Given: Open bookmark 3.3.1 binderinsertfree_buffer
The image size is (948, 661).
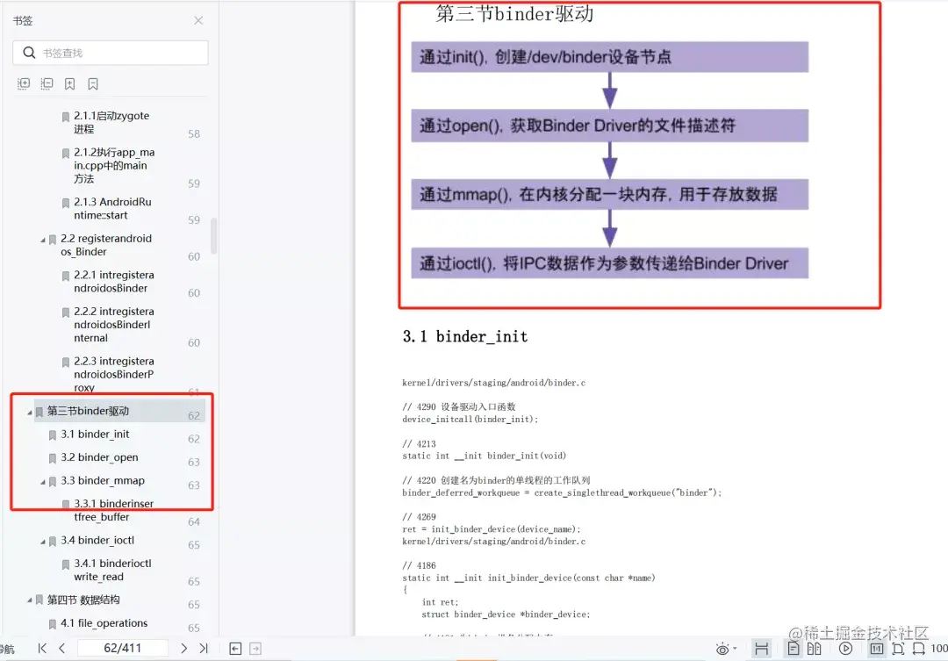Looking at the screenshot, I should pyautogui.click(x=113, y=510).
